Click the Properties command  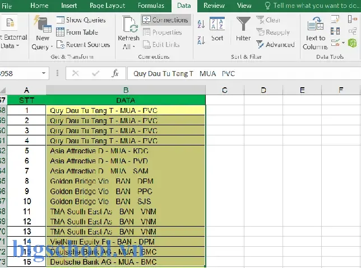(x=163, y=32)
